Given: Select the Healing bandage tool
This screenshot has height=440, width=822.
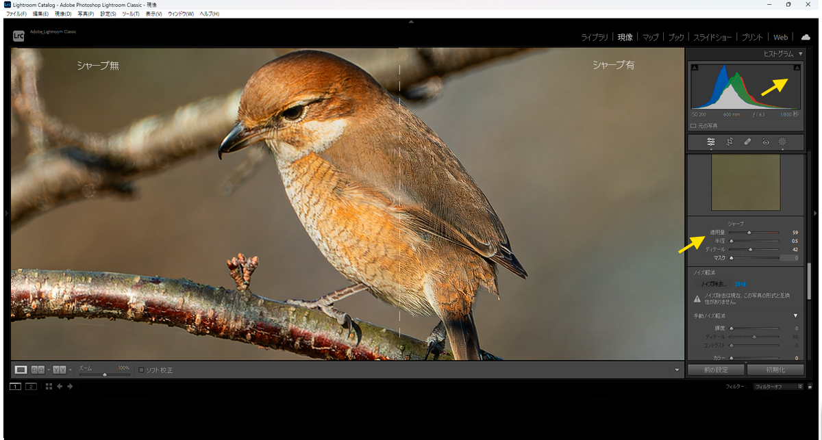Looking at the screenshot, I should [748, 142].
